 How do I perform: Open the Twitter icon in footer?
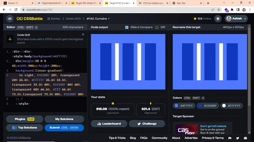coord(238,138)
